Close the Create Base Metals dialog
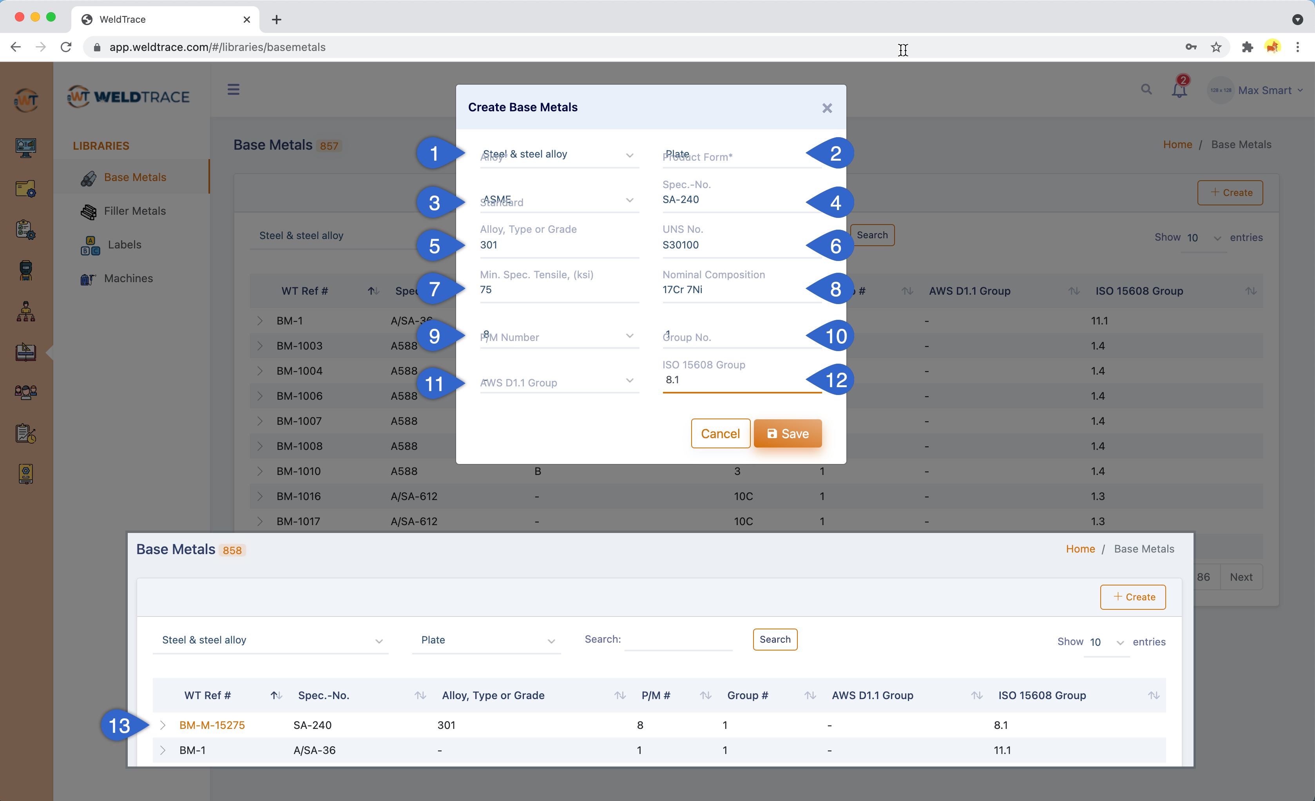1315x801 pixels. click(x=827, y=108)
